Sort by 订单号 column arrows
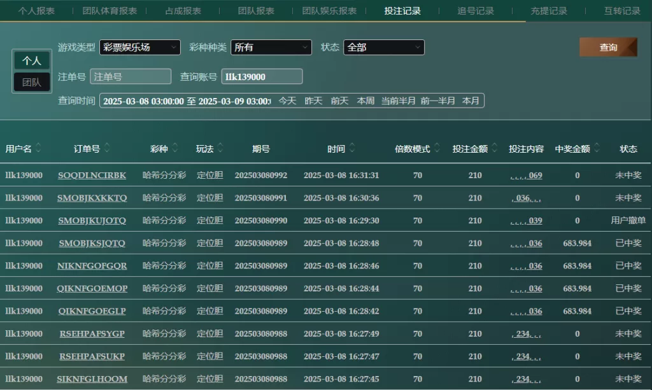This screenshot has width=652, height=390. (x=107, y=148)
